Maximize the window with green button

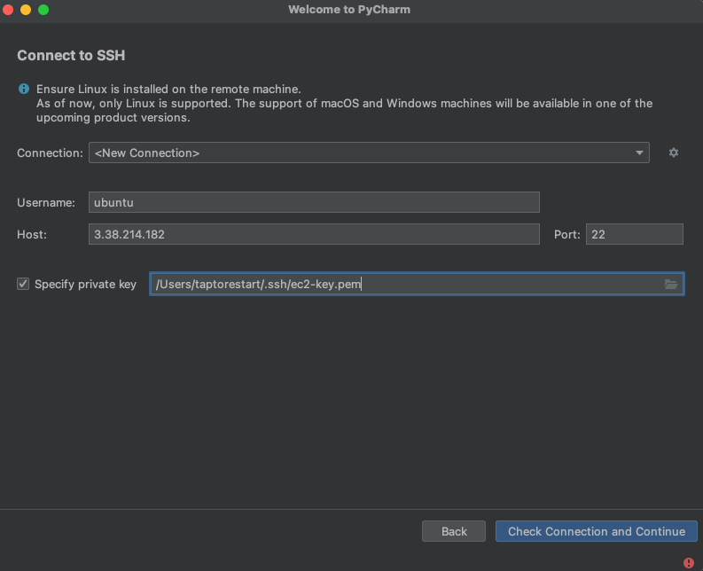[43, 10]
